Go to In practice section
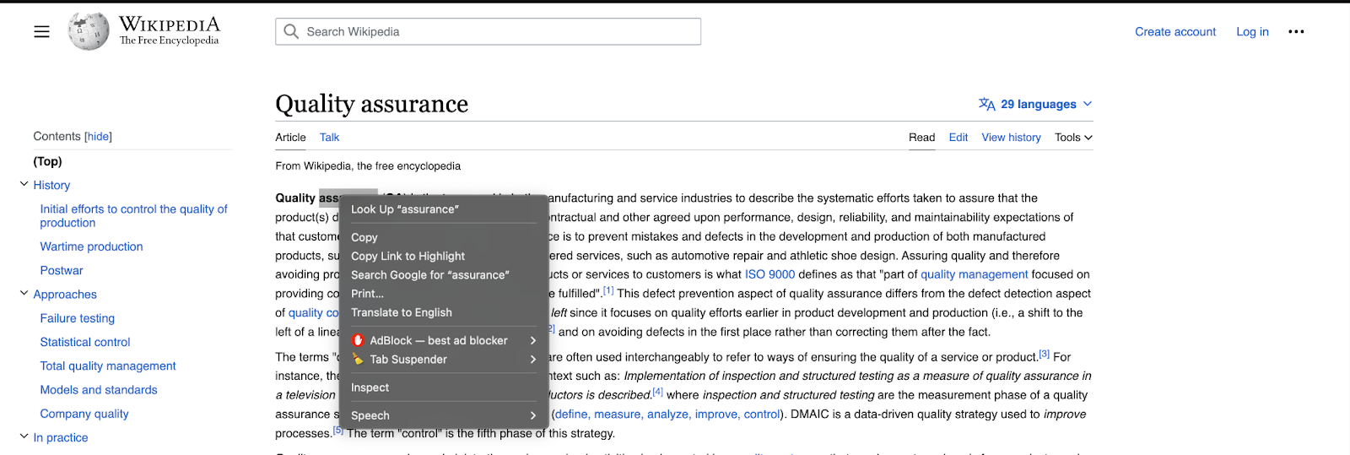1350x455 pixels. click(61, 437)
